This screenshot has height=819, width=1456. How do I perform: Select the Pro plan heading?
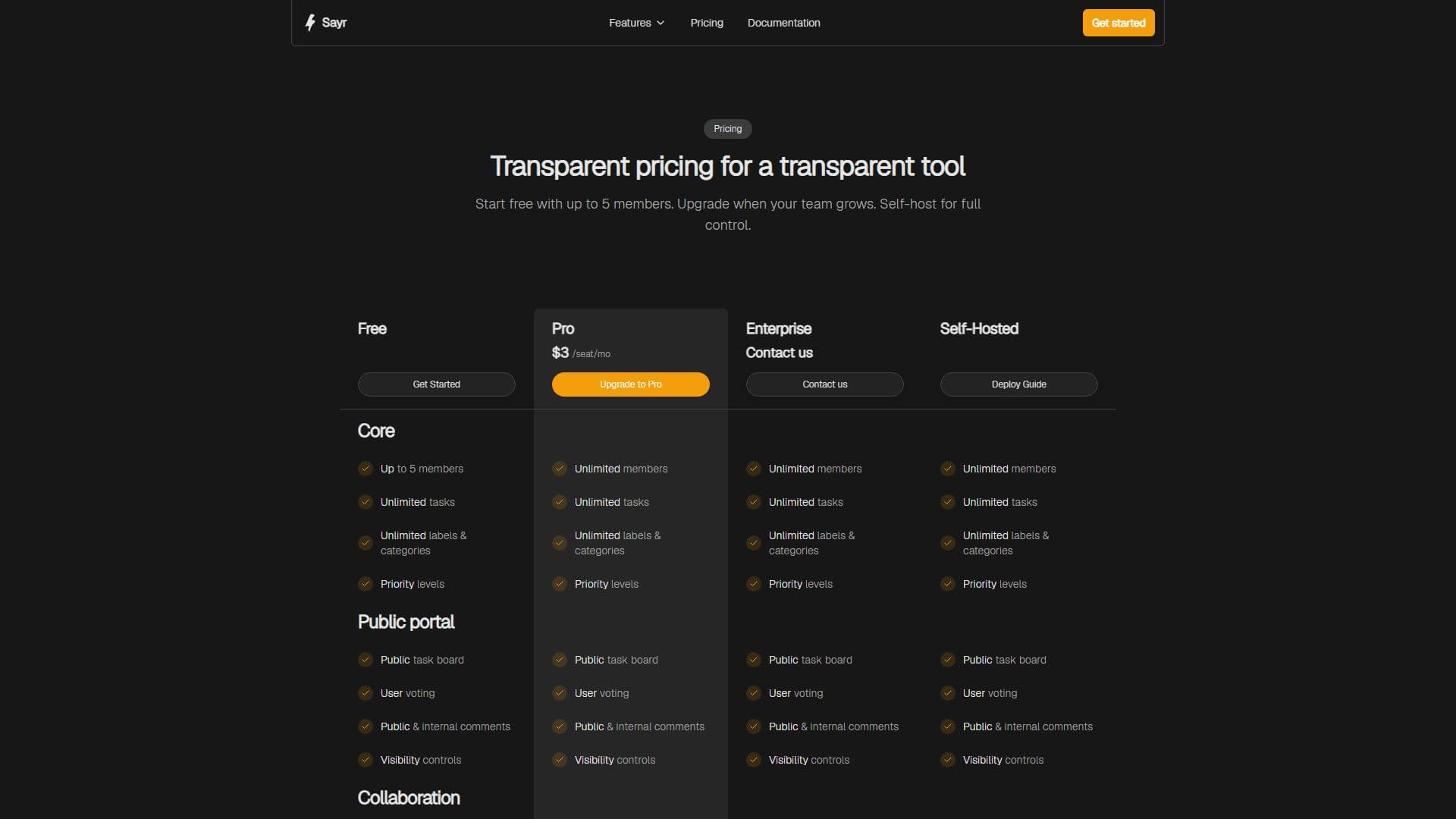(x=563, y=328)
